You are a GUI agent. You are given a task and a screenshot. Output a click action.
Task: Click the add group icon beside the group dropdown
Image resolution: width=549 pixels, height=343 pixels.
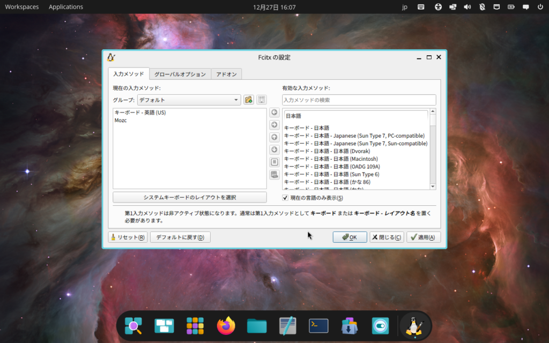point(248,100)
